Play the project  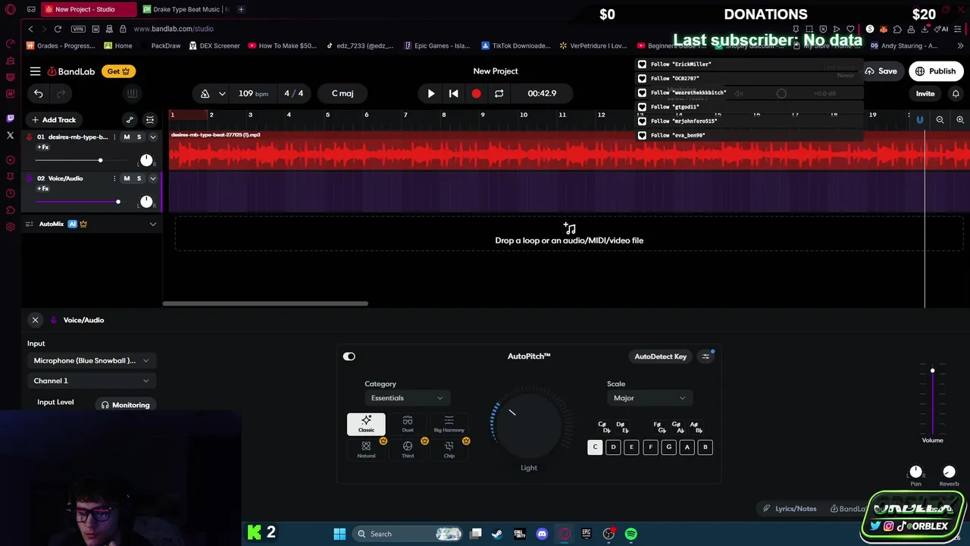click(x=431, y=93)
